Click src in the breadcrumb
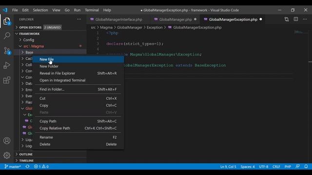This screenshot has width=312, height=175. tap(93, 27)
